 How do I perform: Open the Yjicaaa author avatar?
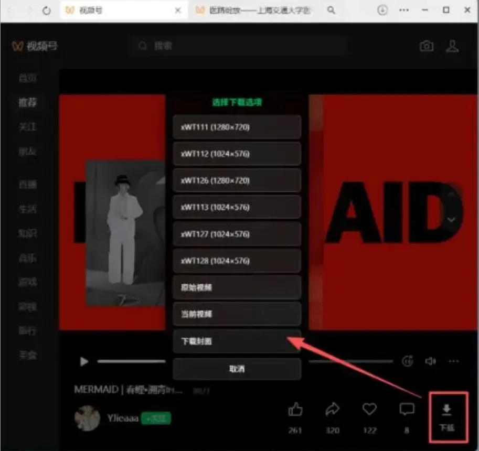tap(88, 418)
